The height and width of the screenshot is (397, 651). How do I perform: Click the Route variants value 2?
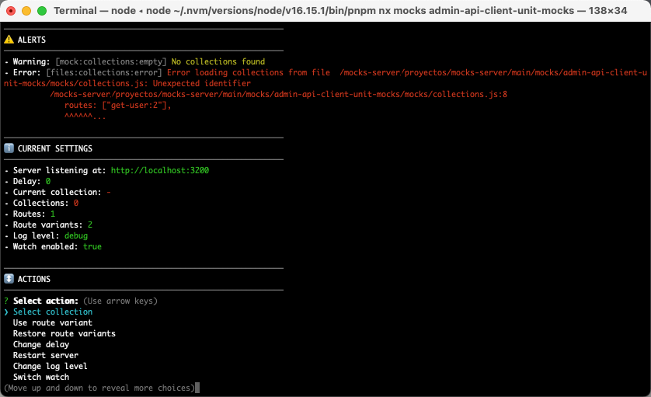[90, 225]
